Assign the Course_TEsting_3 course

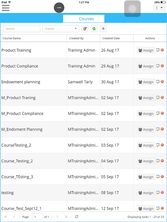click(146, 177)
